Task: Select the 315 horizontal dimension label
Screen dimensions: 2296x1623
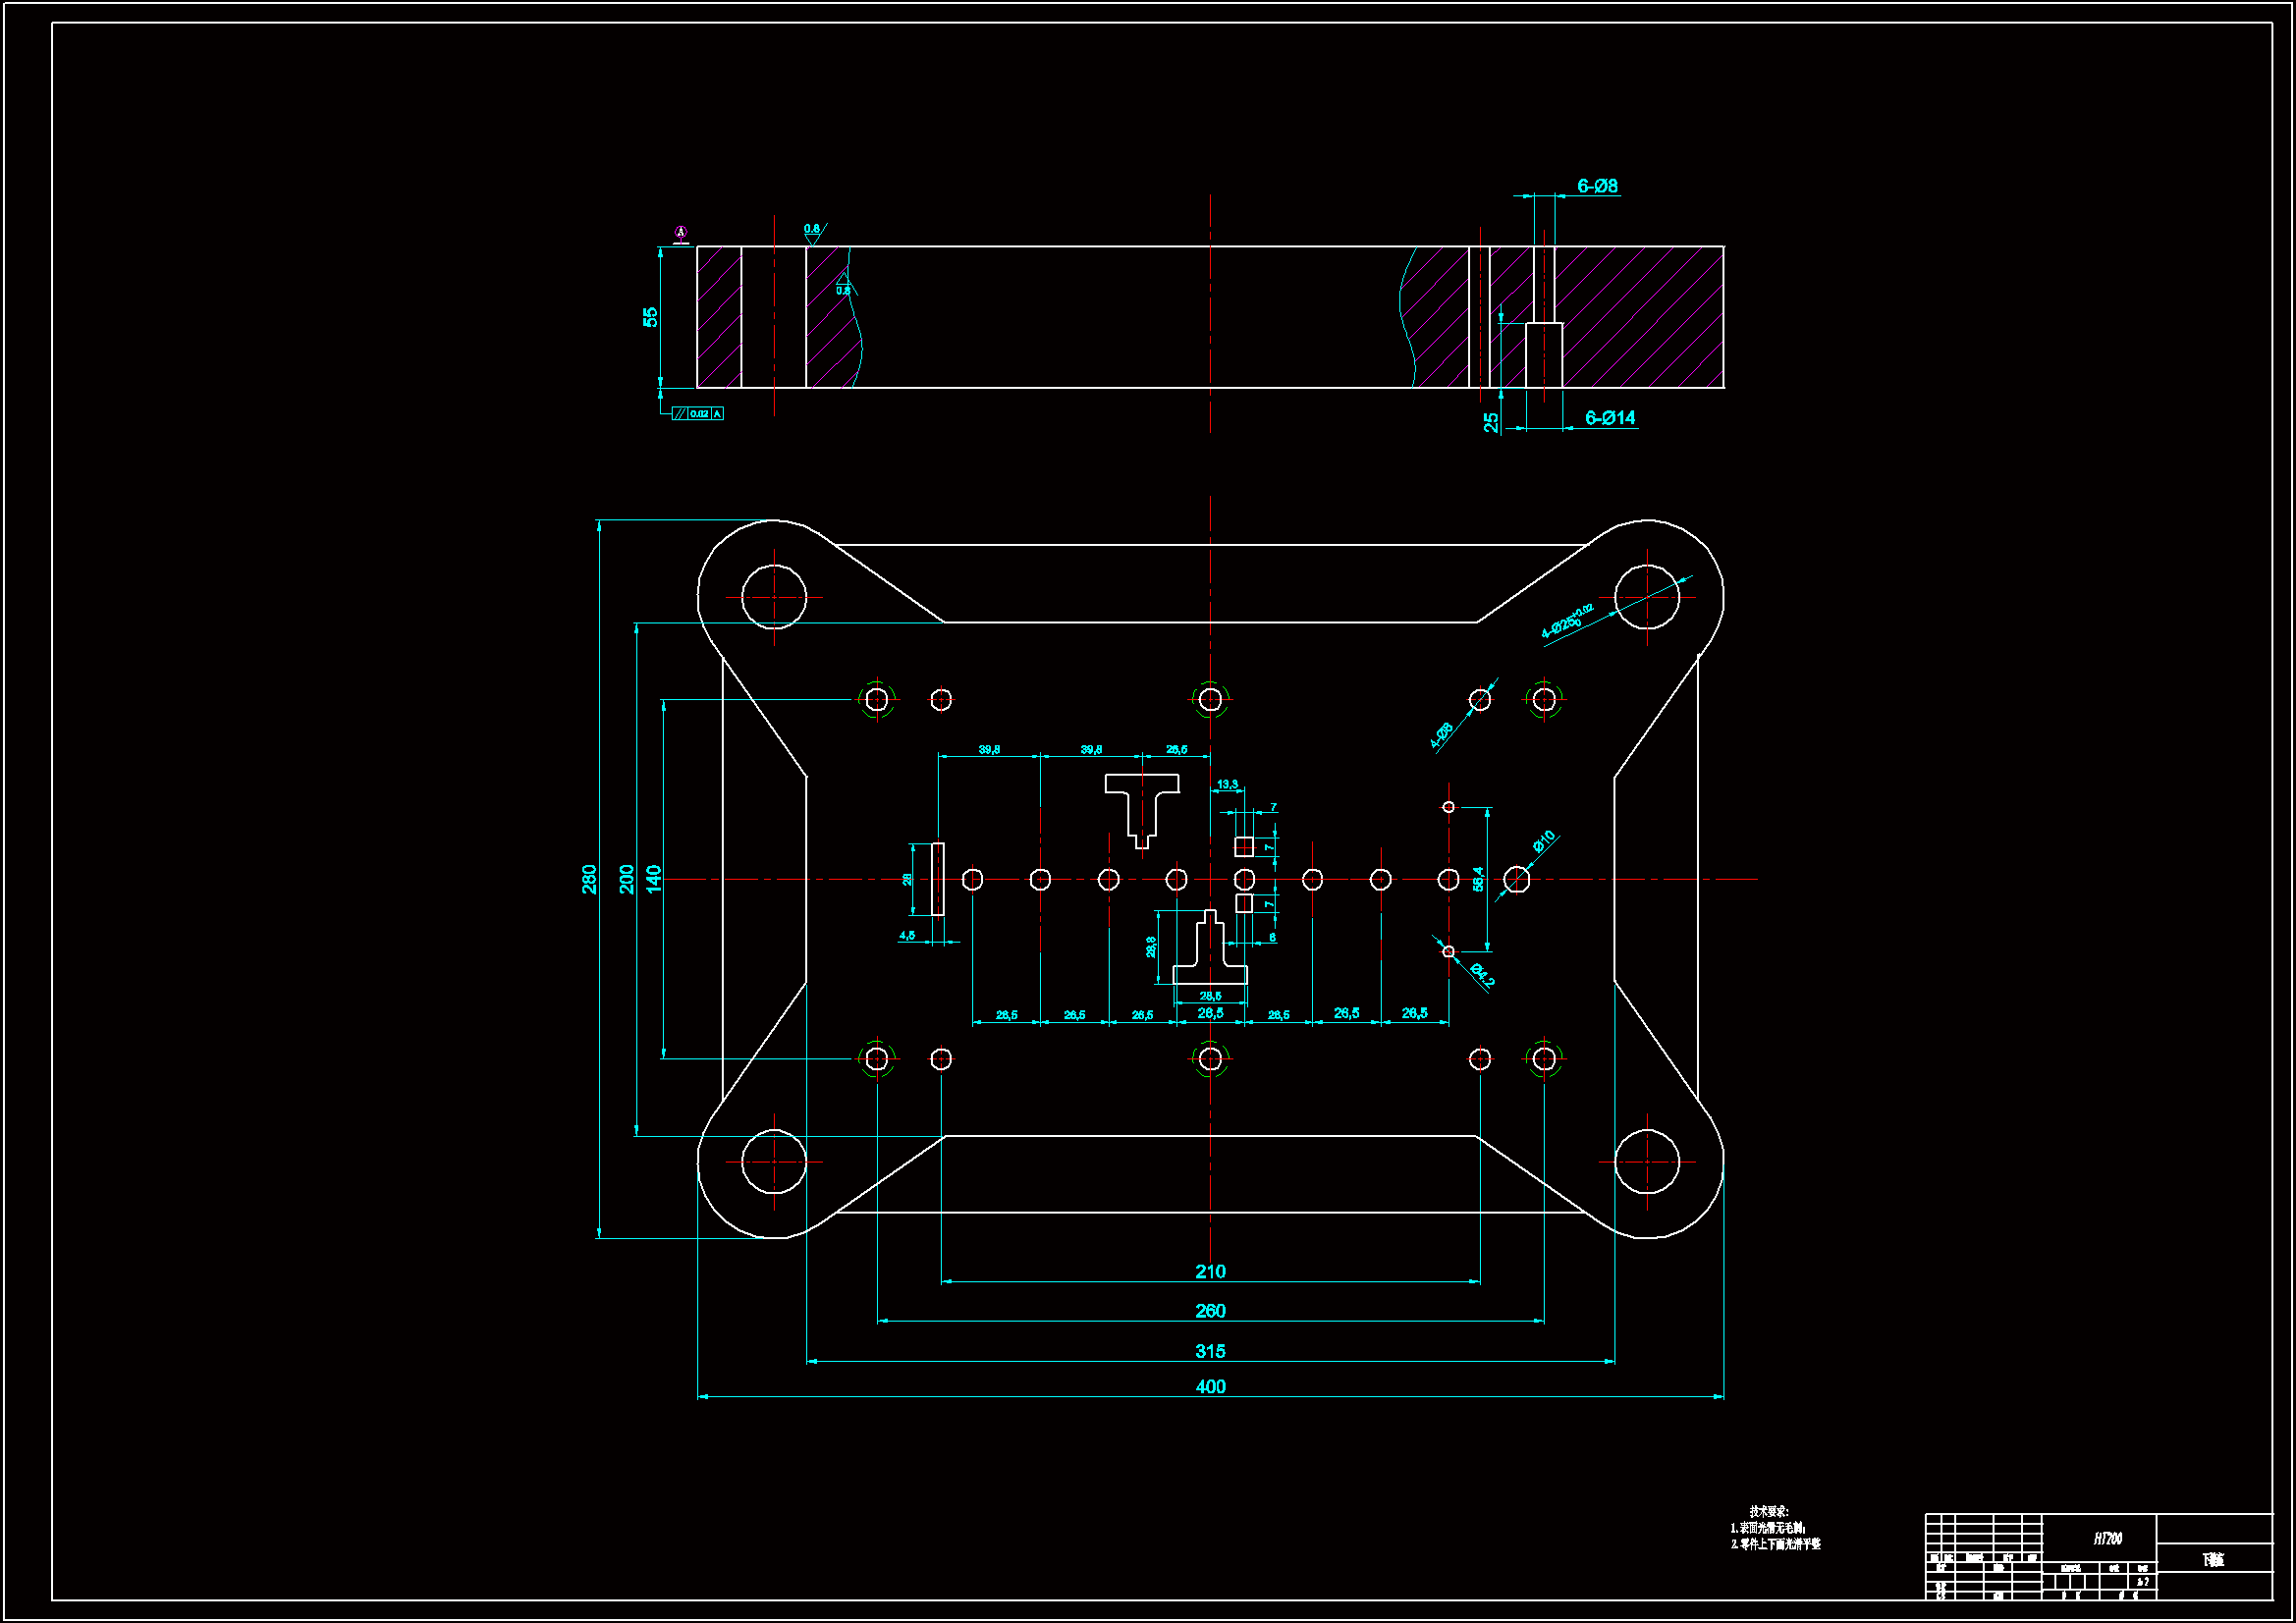Action: point(1210,1351)
